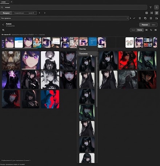Image resolution: width=160 pixels, height=166 pixels.
Task: Open the white-background girl in black dress image
Action: pos(50,60)
